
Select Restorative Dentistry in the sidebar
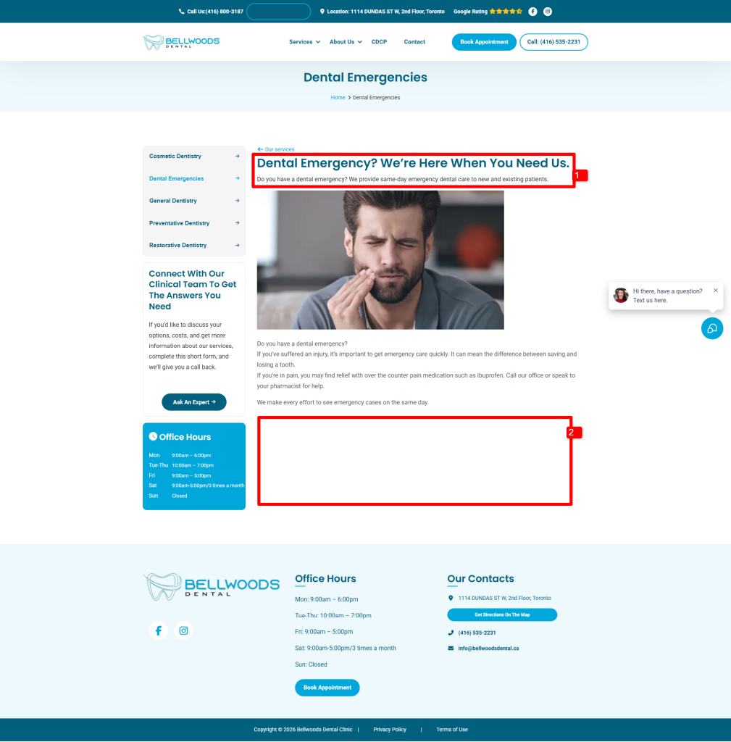point(193,246)
